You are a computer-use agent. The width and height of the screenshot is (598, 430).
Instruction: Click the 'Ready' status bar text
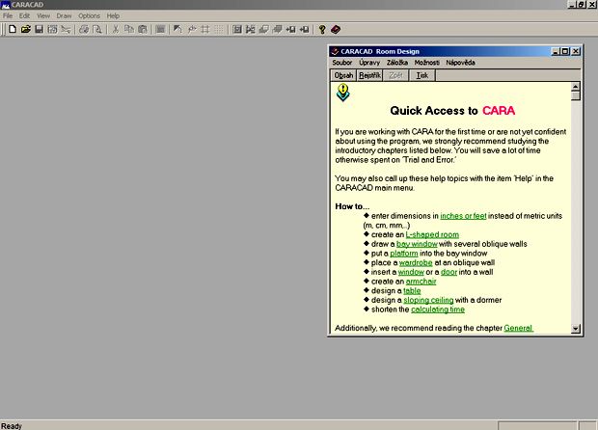12,426
